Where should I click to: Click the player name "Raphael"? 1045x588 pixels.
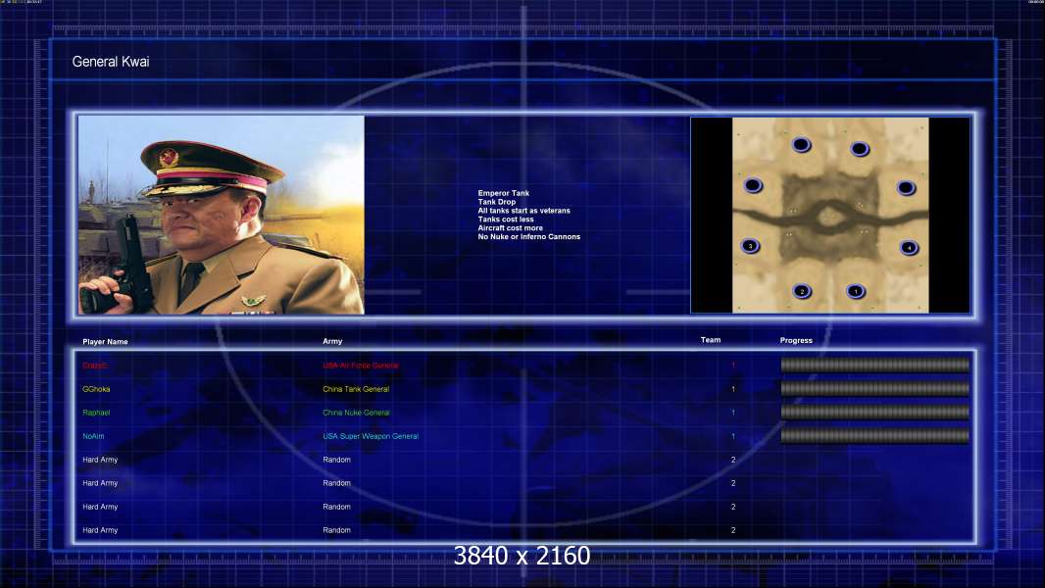(x=96, y=413)
